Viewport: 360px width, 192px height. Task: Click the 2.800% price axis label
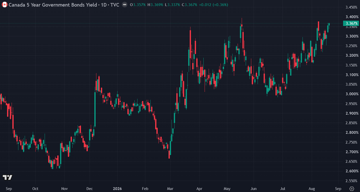pos(352,132)
